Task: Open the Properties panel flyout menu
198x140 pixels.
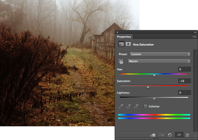Action: click(195, 37)
